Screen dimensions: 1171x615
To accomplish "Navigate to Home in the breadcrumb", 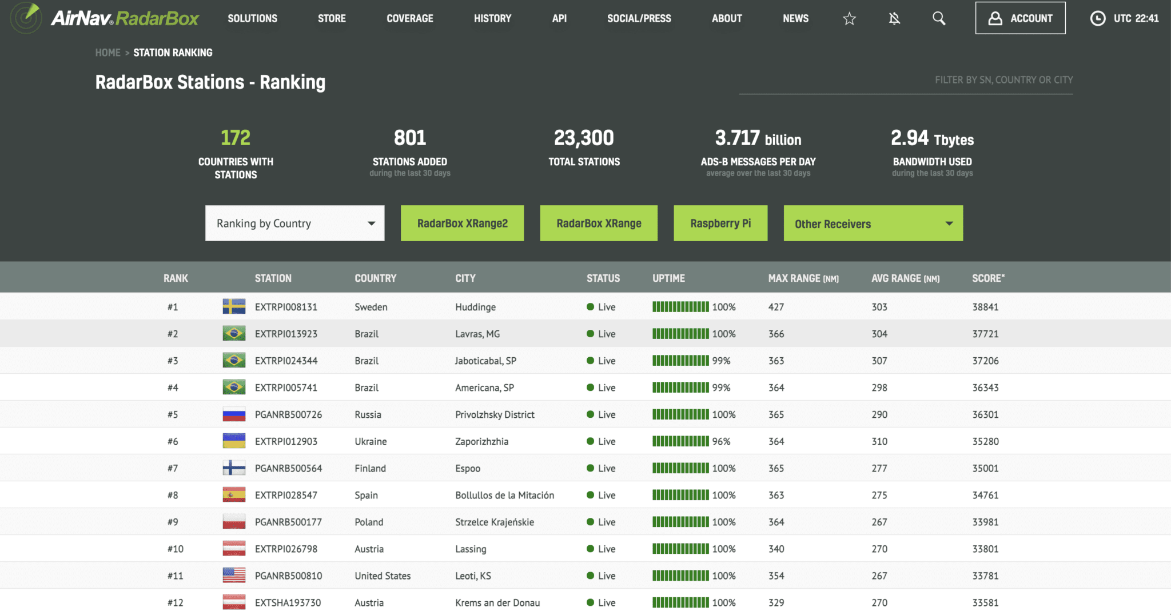I will (107, 53).
